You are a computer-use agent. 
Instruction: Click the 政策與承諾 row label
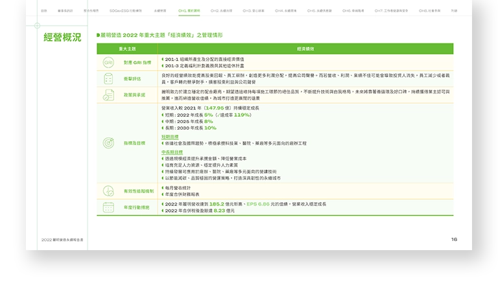[x=134, y=95]
